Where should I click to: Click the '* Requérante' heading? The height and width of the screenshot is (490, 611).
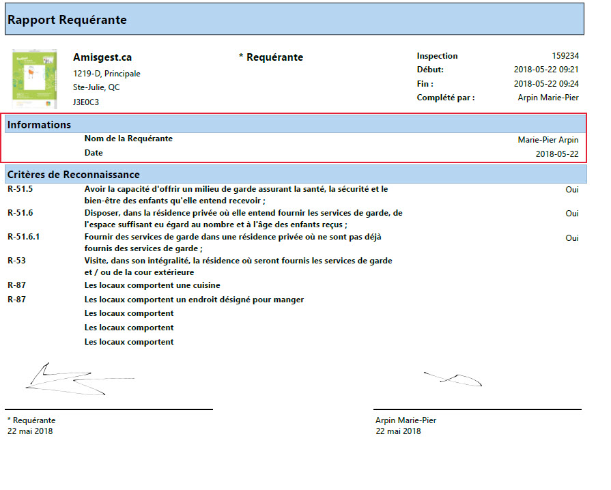pyautogui.click(x=271, y=57)
